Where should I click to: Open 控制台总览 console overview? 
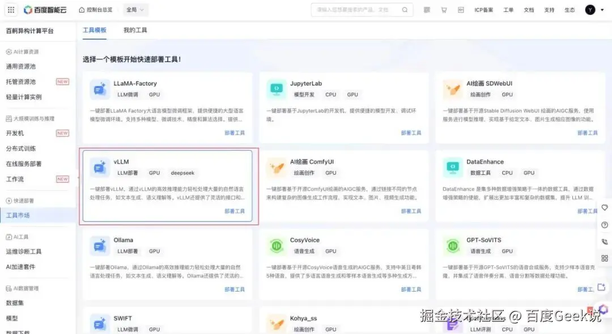click(x=96, y=10)
